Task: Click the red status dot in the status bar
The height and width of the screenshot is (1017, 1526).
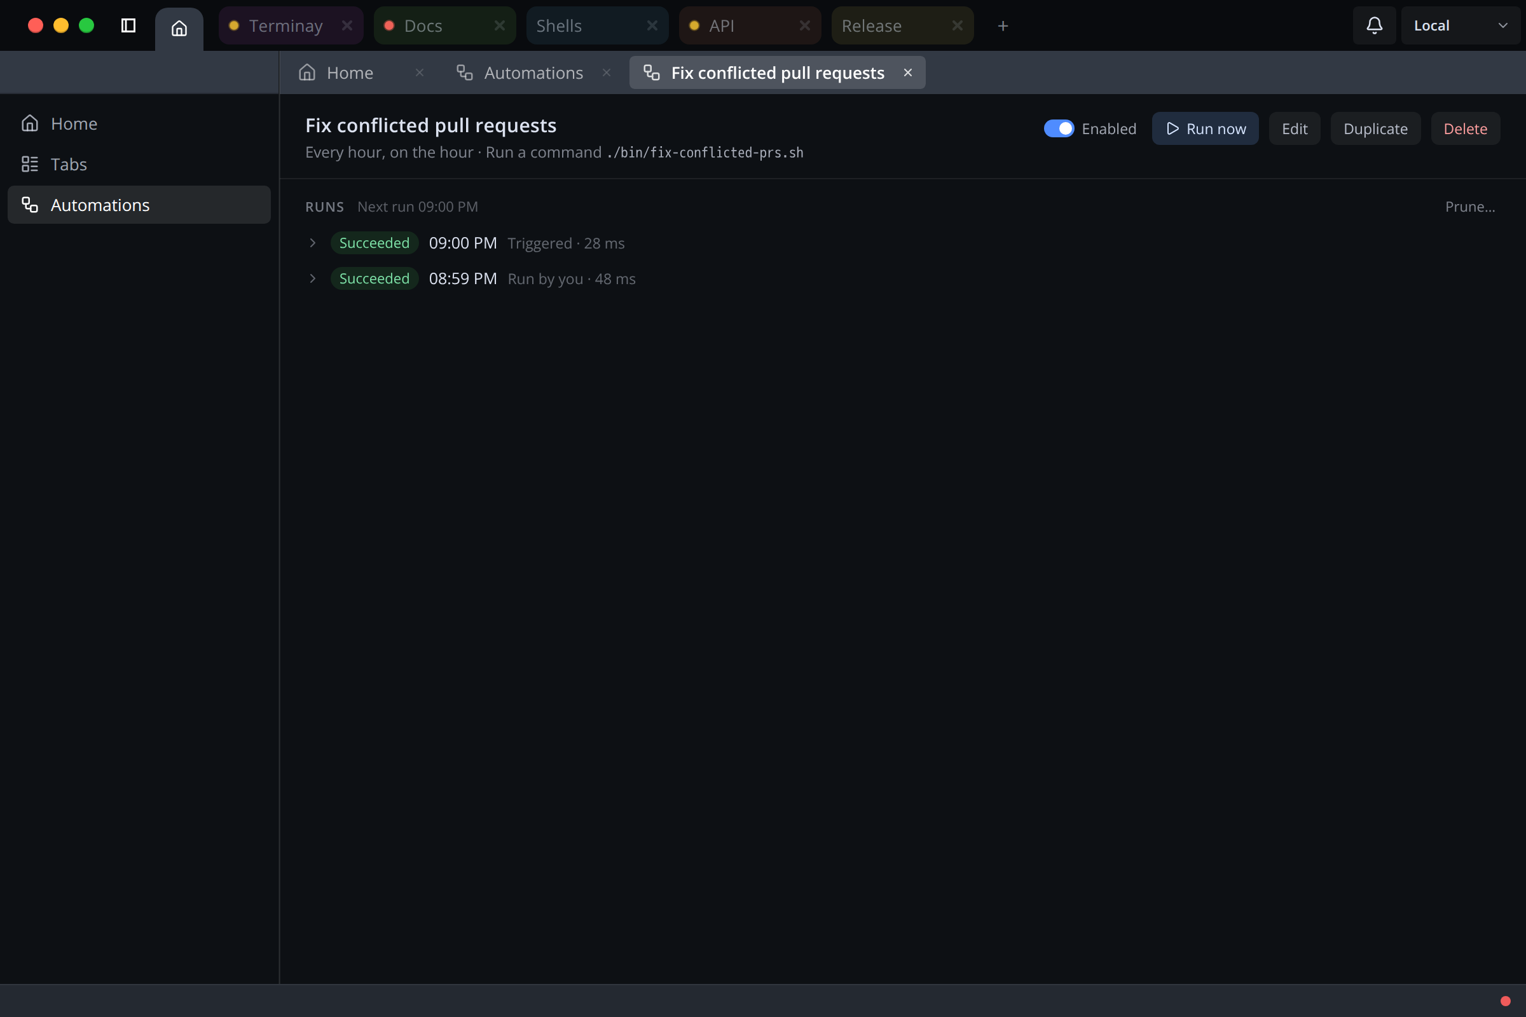Action: point(1505,1000)
